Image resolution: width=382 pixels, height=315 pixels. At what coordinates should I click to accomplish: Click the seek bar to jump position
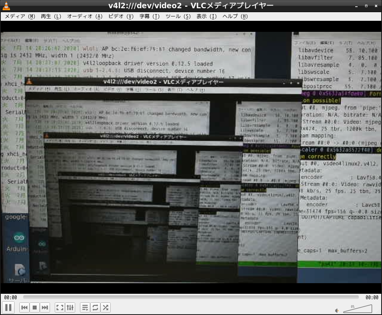point(191,297)
